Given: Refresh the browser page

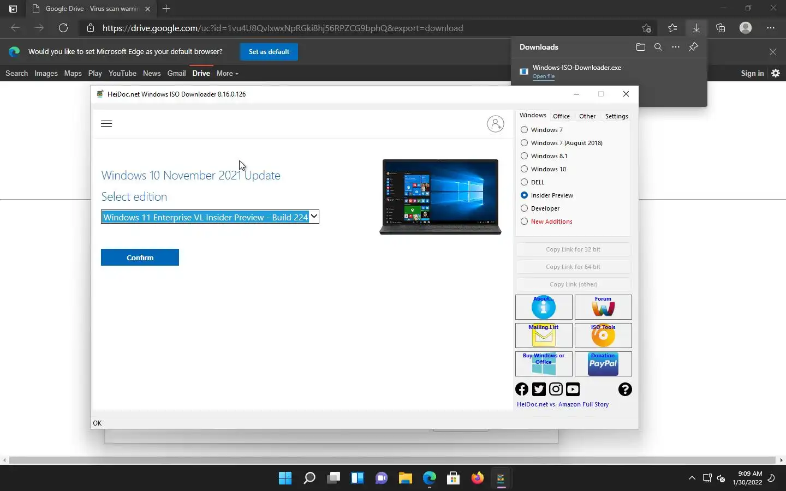Looking at the screenshot, I should [63, 28].
